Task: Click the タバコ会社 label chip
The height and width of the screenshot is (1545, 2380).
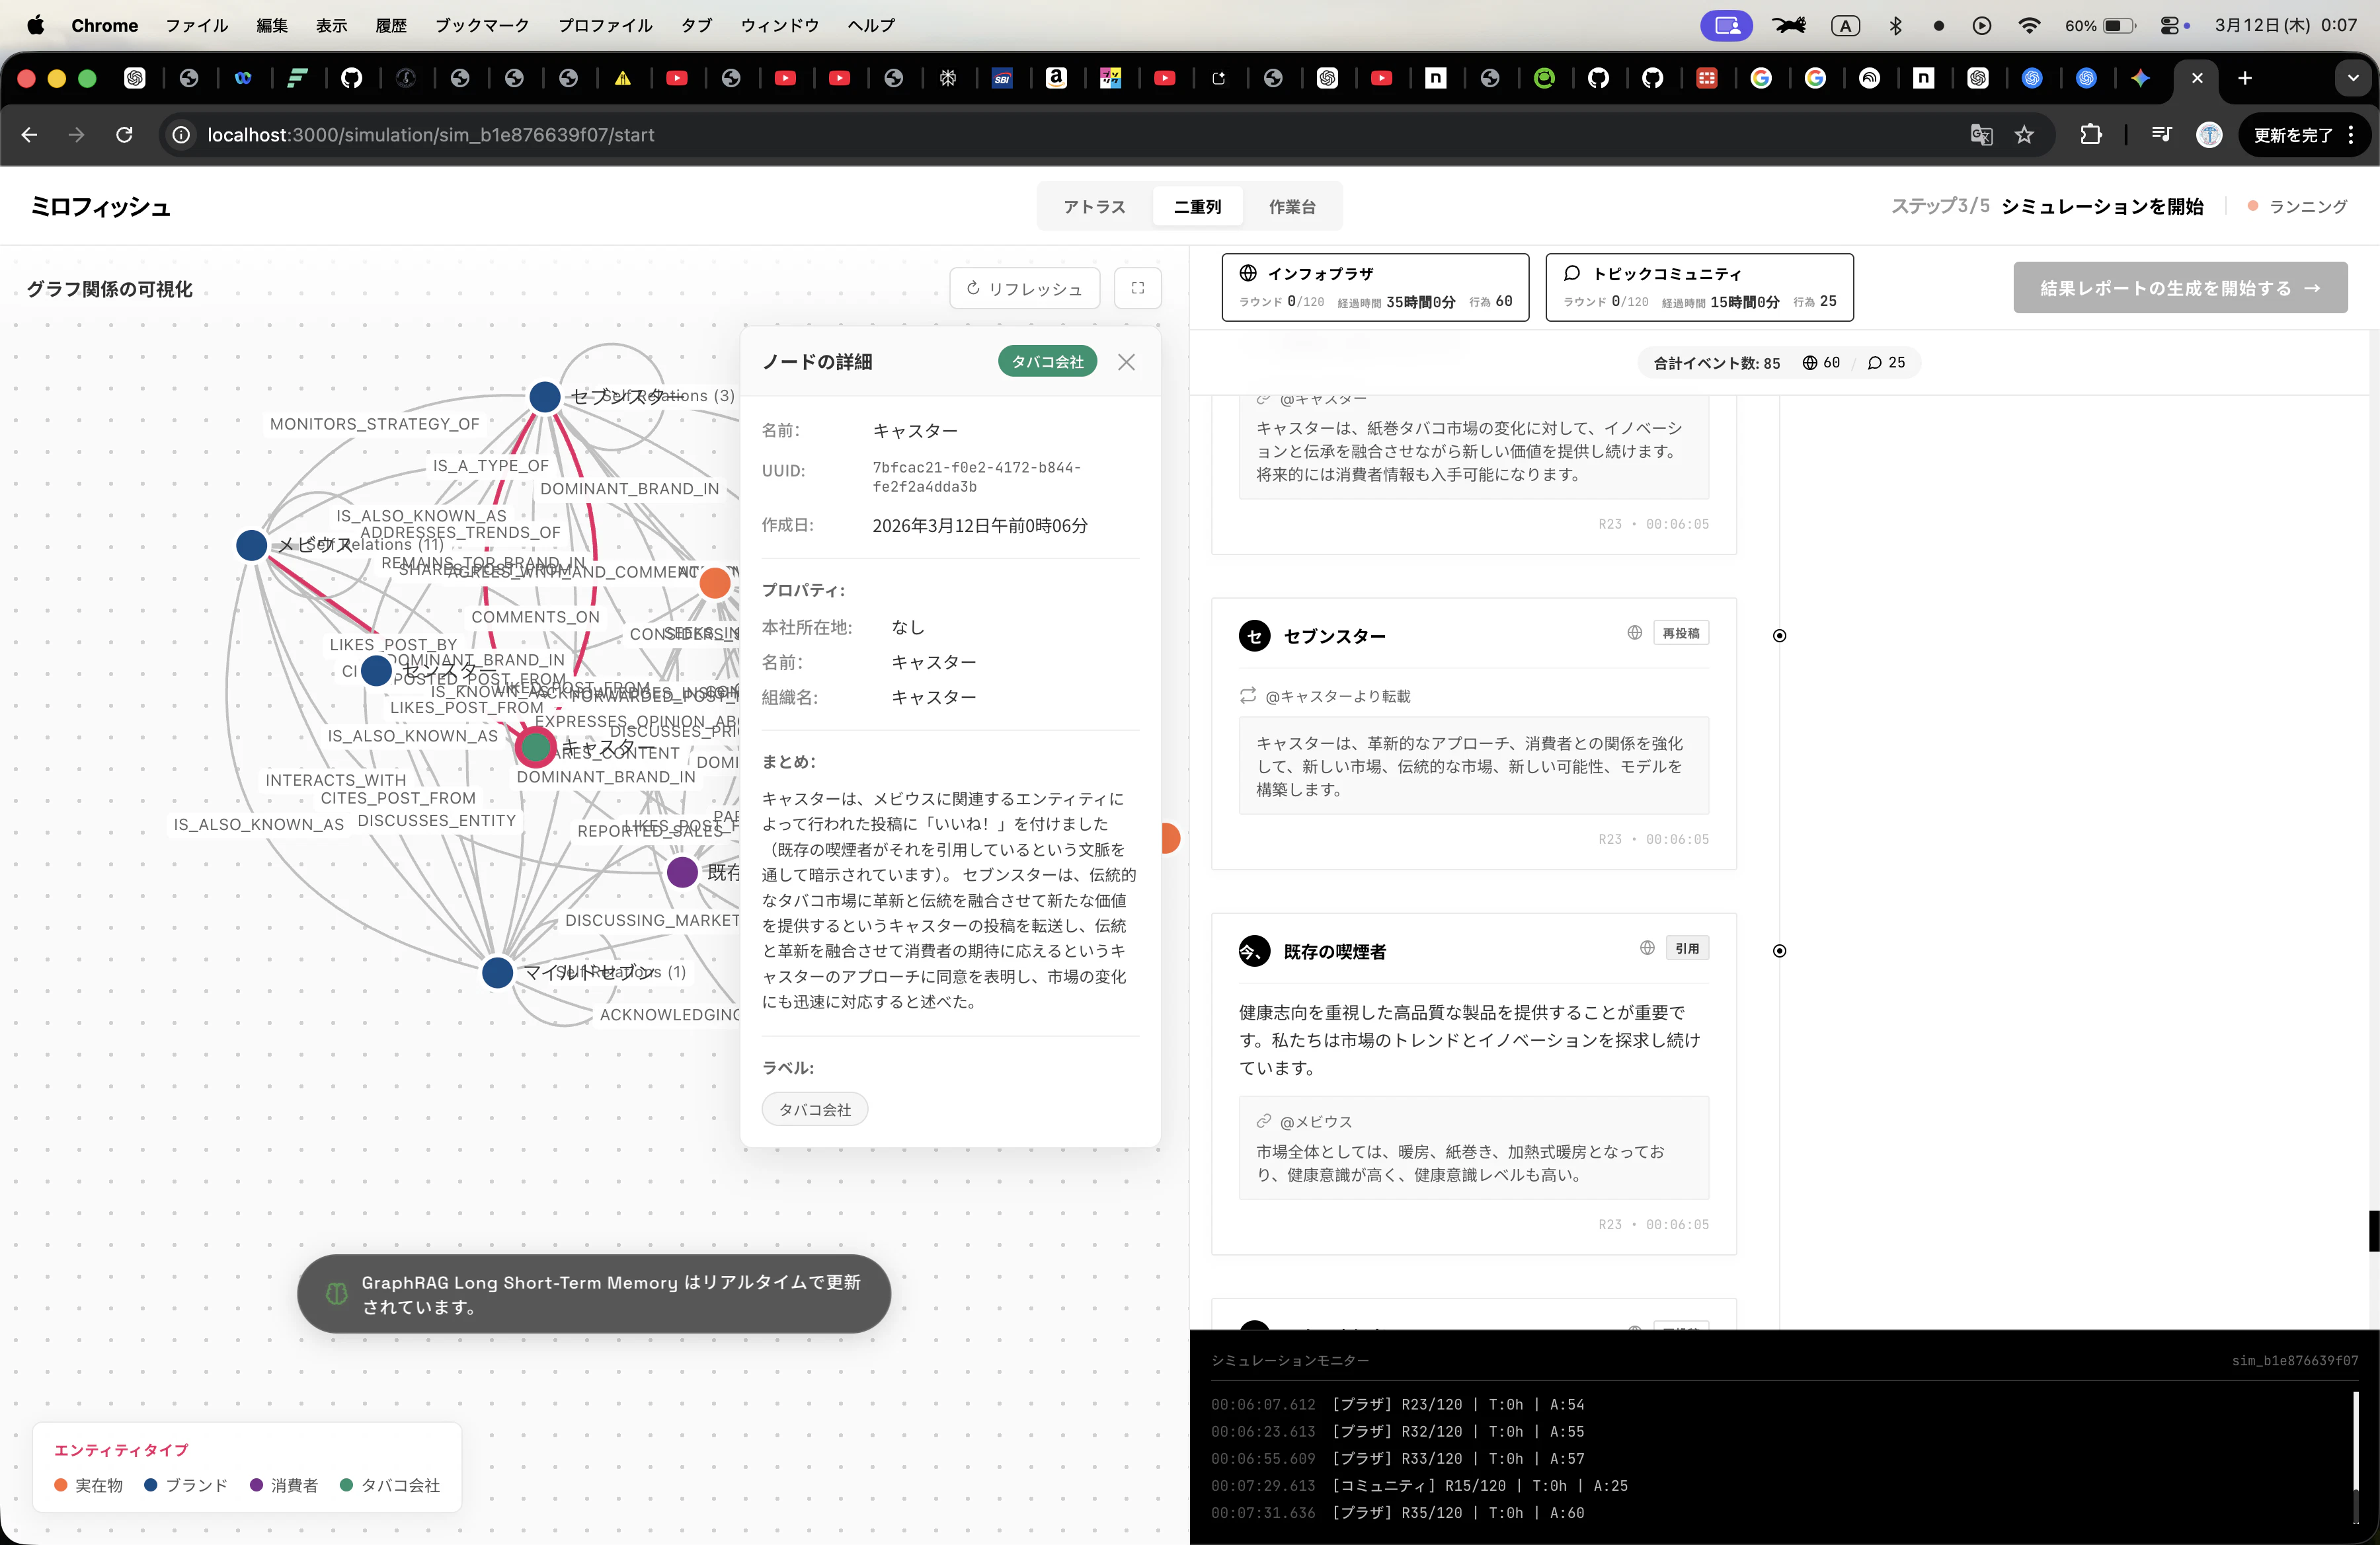Action: (814, 1110)
